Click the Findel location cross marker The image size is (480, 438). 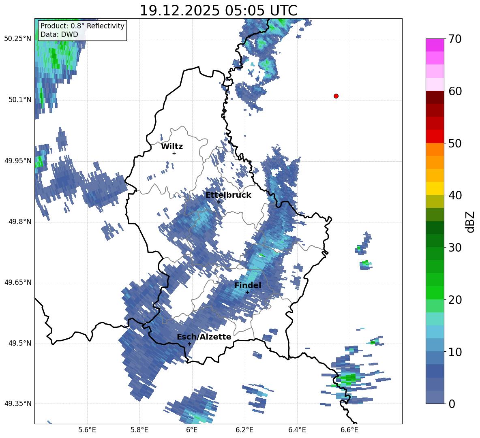click(247, 292)
